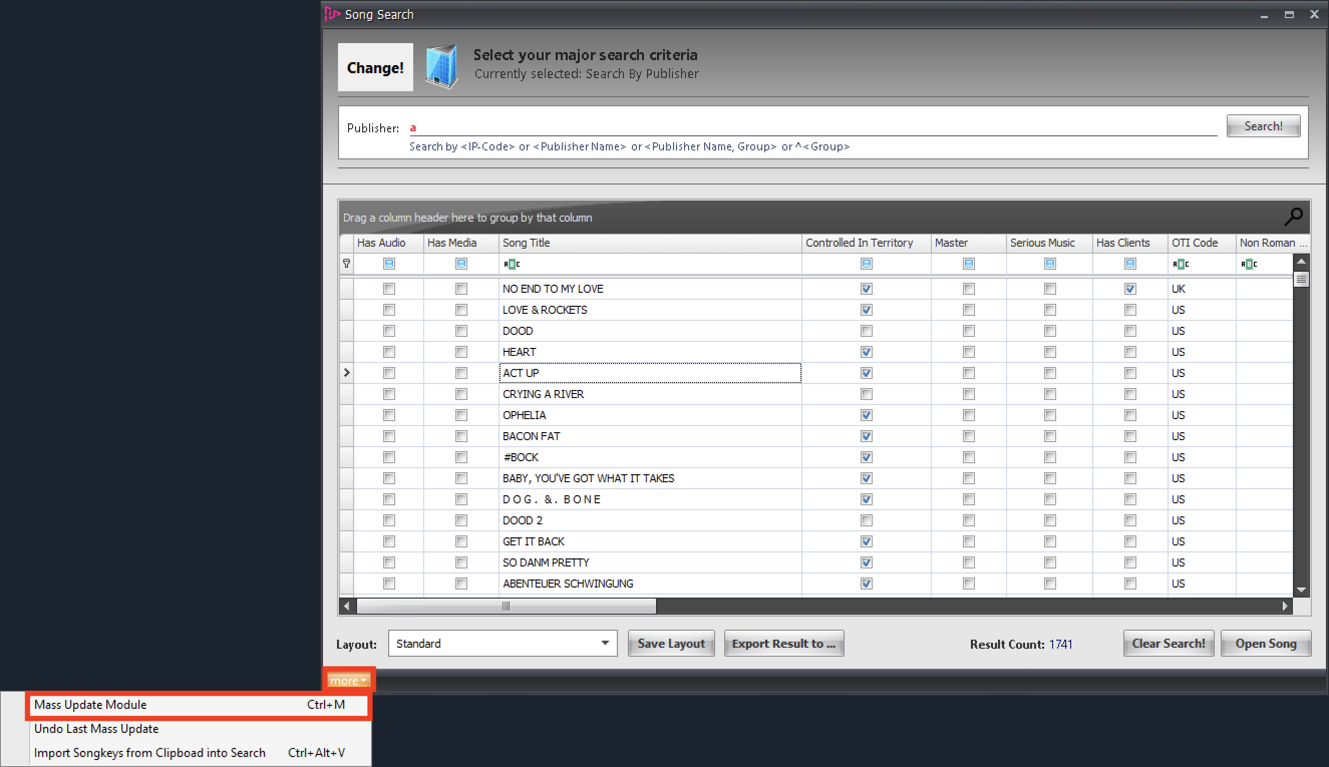Click the OTI Code ABC filter icon
1329x767 pixels.
tap(1181, 264)
